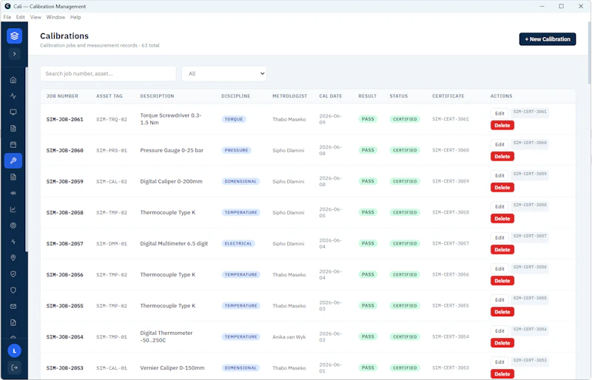Delete the SIM-JOB-2057 calibration
592x380 pixels.
[502, 249]
